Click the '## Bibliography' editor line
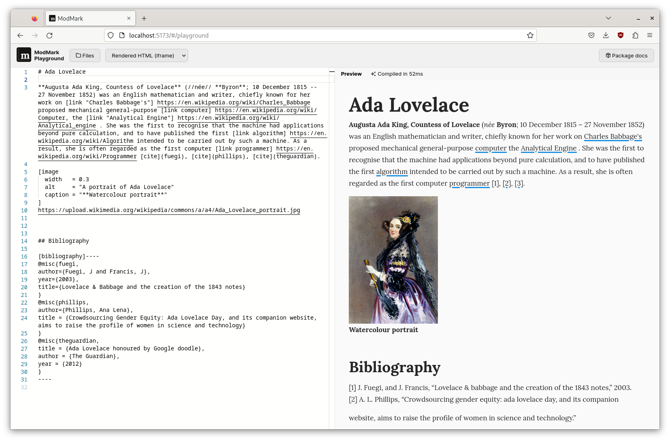 [64, 241]
